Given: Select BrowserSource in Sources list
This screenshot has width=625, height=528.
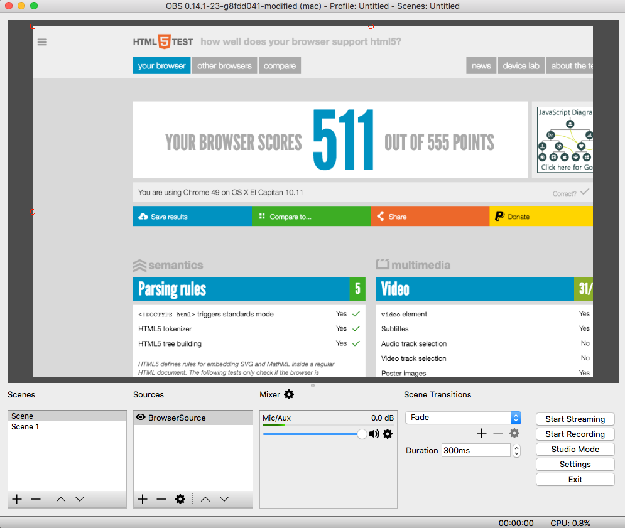Looking at the screenshot, I should 193,418.
